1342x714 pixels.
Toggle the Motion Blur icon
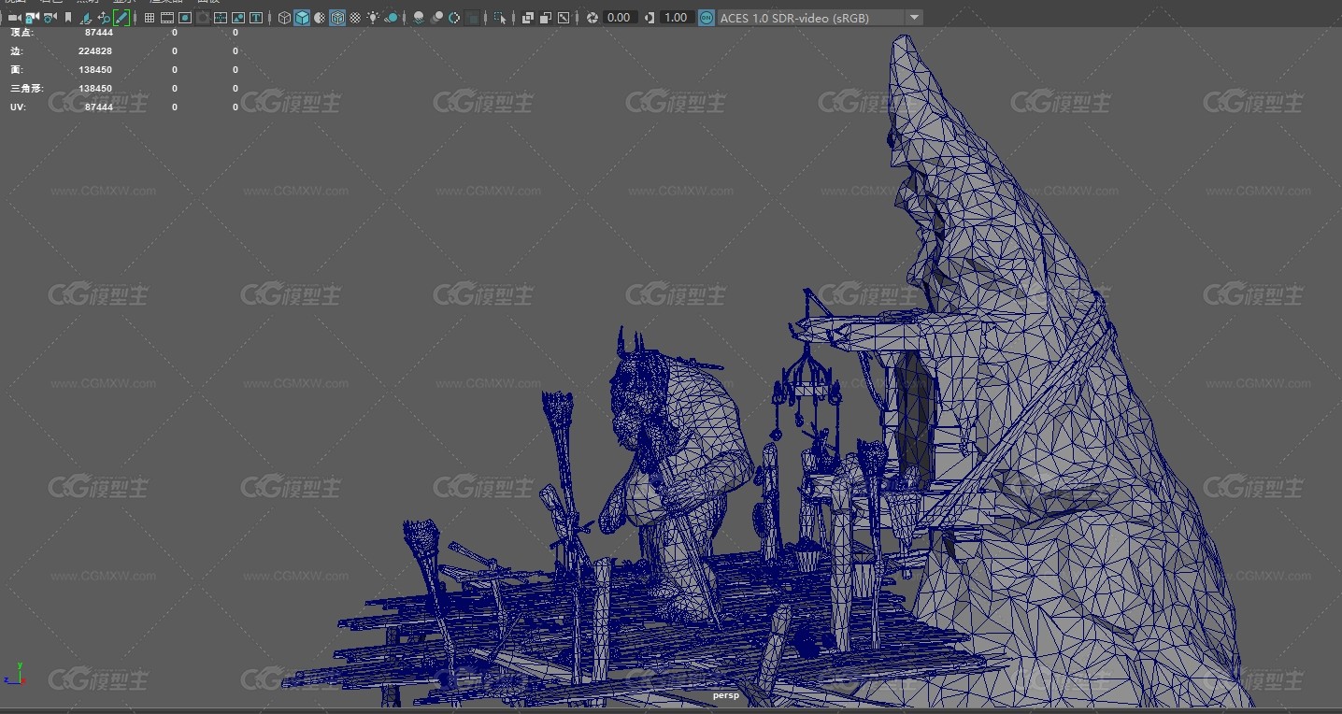coord(435,18)
